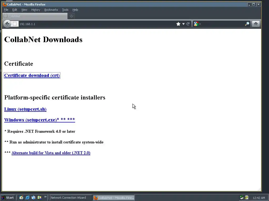This screenshot has height=201, width=269.
Task: Bookmark this page with the star icon
Action: pos(178,24)
